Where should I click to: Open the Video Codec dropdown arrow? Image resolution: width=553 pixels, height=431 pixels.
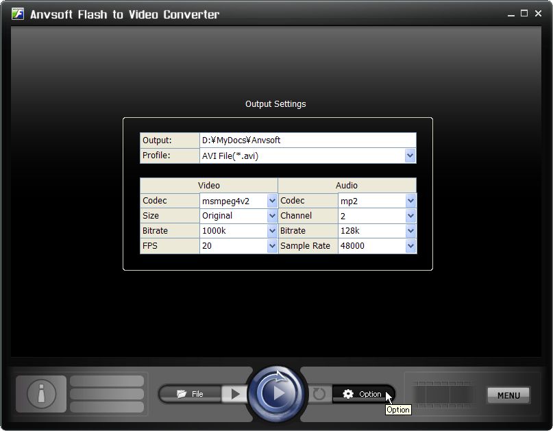272,201
